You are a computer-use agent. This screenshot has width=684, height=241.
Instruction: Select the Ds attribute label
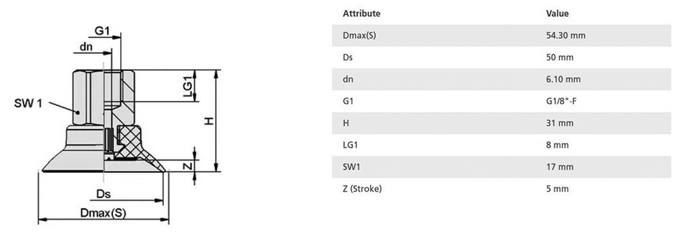click(347, 57)
